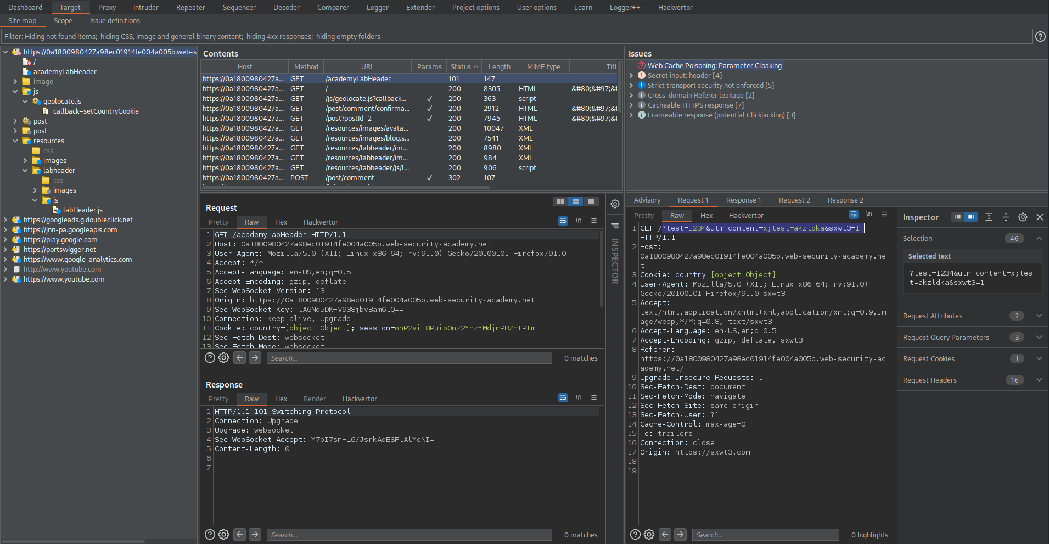Go to previous match in issue viewer search
Image resolution: width=1049 pixels, height=544 pixels.
(x=665, y=534)
